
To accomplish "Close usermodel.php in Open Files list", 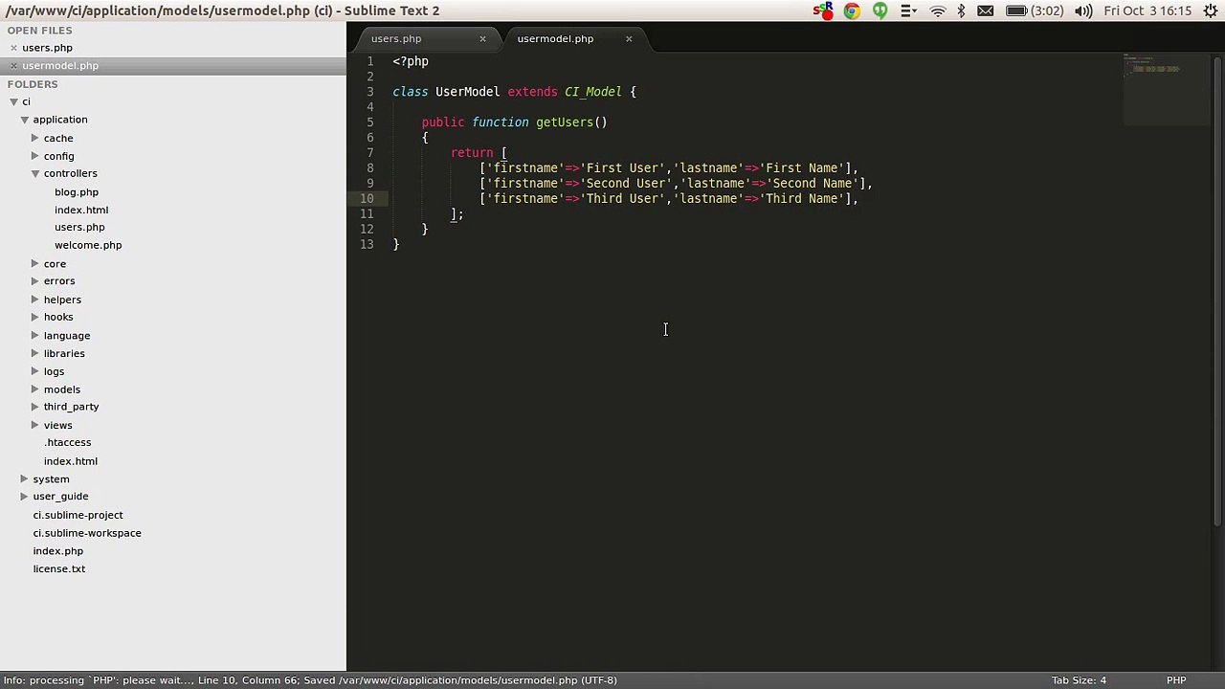I will (x=13, y=66).
